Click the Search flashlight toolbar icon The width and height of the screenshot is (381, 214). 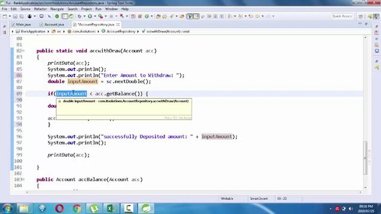click(x=171, y=16)
